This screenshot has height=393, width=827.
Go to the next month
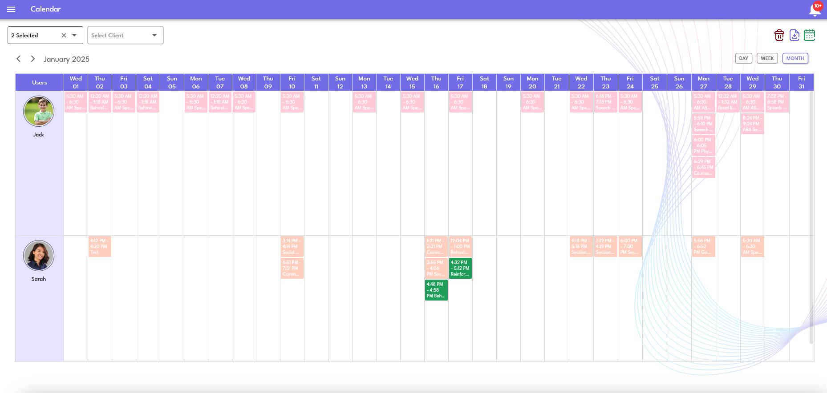click(x=32, y=59)
